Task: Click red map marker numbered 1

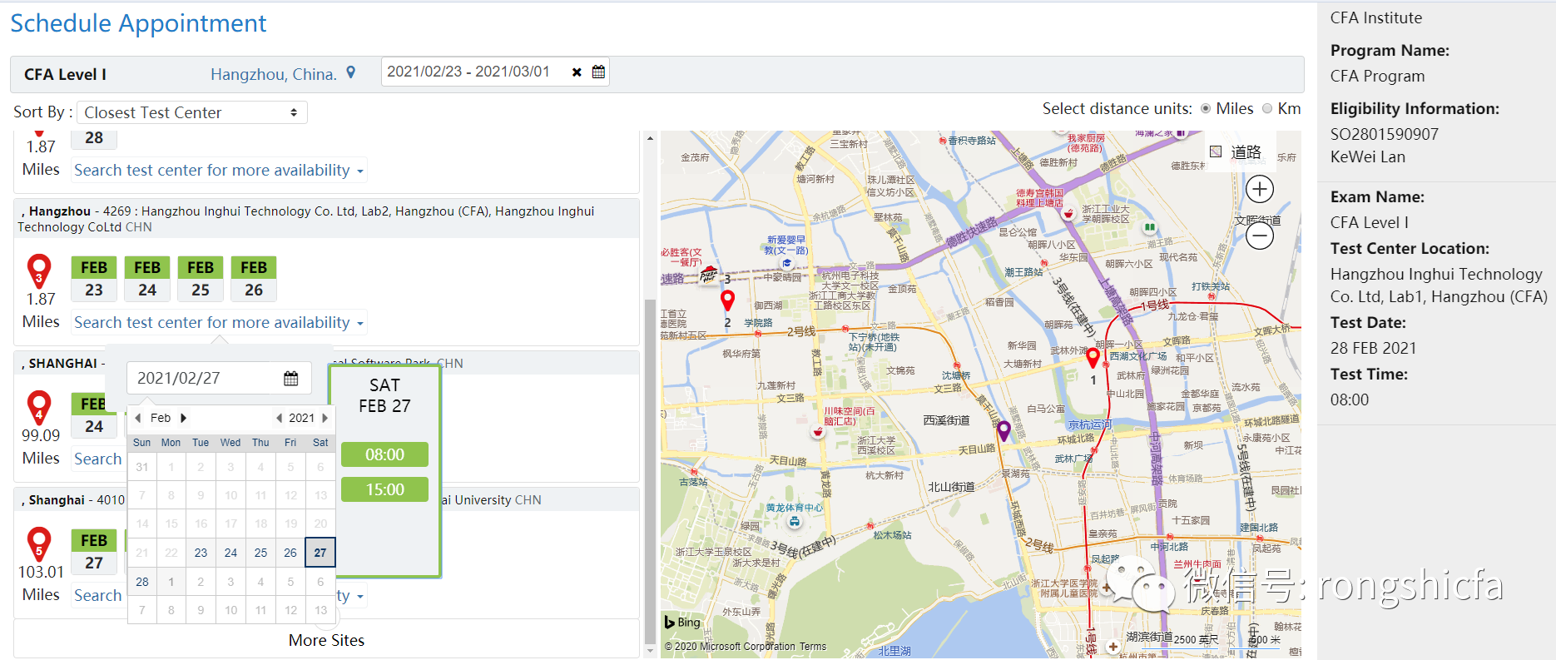Action: (x=1093, y=359)
